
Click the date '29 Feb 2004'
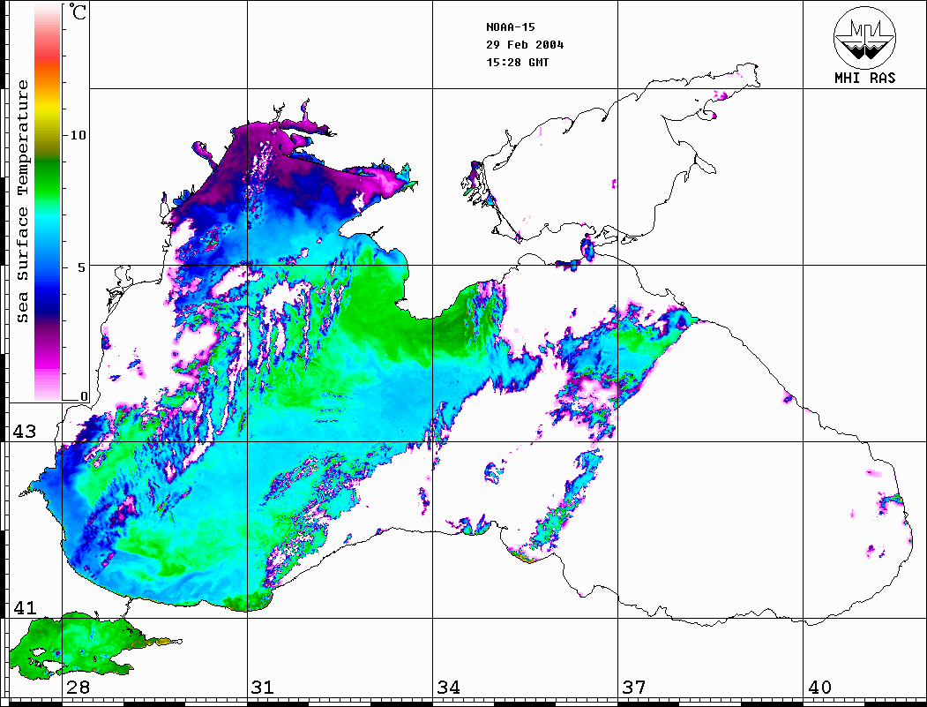525,45
